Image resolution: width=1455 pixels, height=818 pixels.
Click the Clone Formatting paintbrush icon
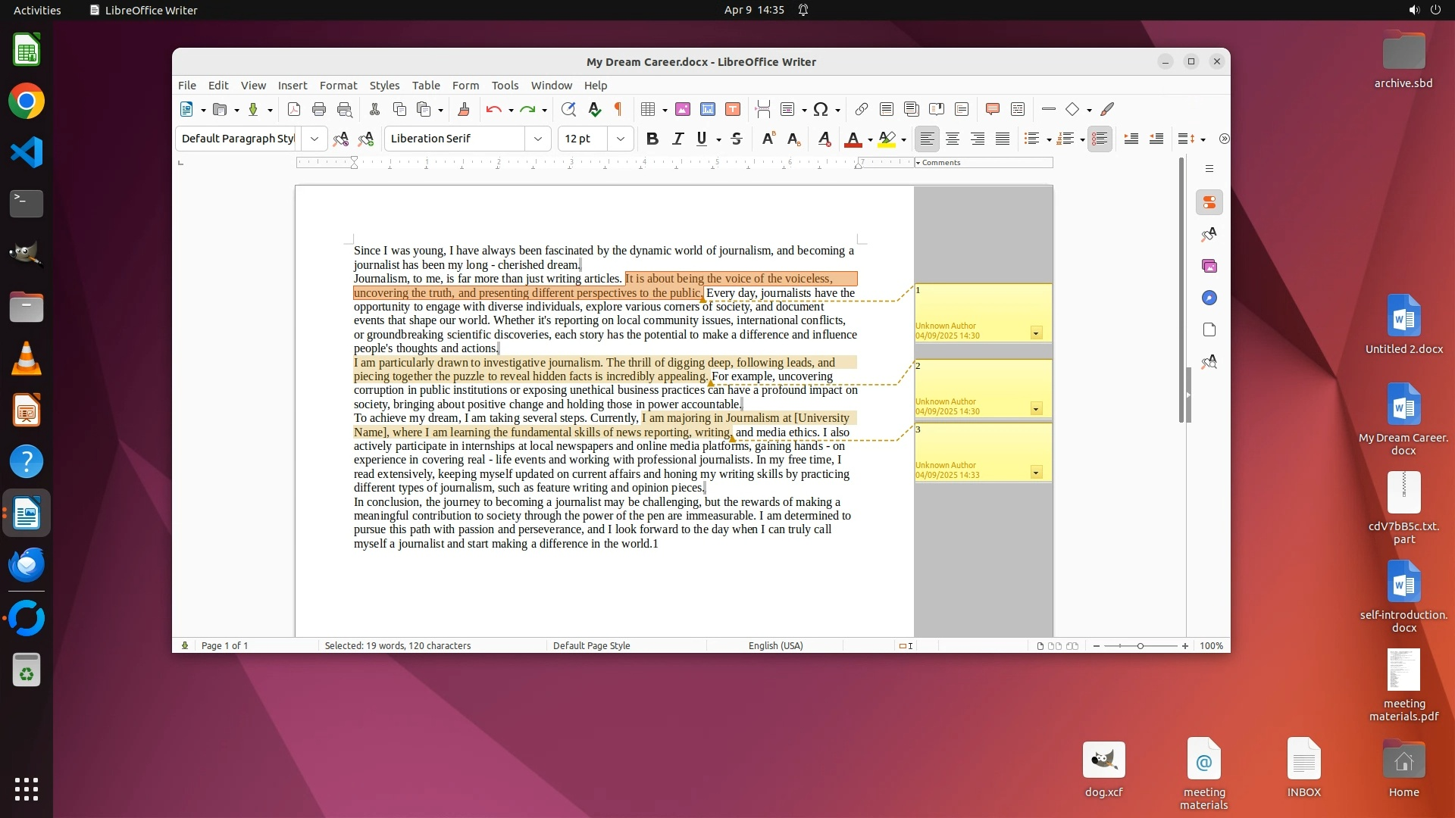(x=464, y=110)
